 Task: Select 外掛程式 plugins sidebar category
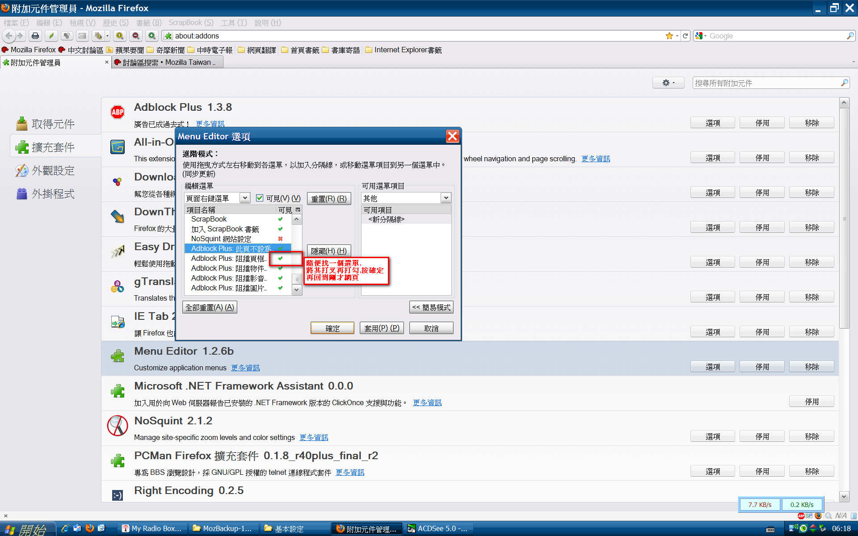tap(53, 194)
